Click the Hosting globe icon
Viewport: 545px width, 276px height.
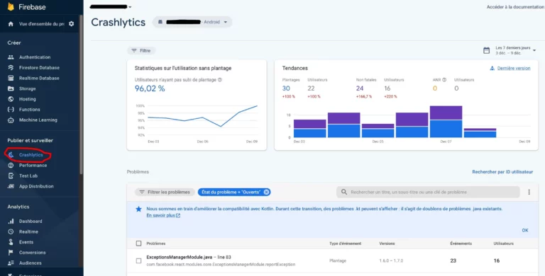(11, 99)
